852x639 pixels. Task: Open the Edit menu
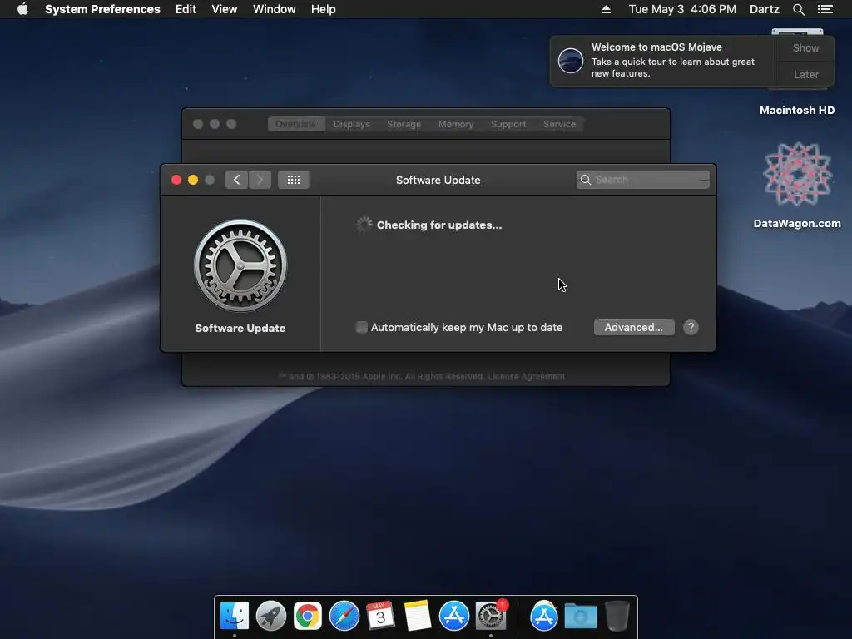point(186,9)
